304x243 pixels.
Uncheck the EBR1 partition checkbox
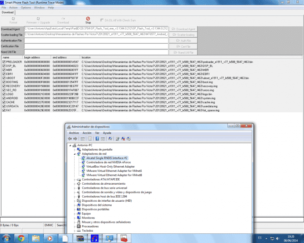[x=4, y=74]
